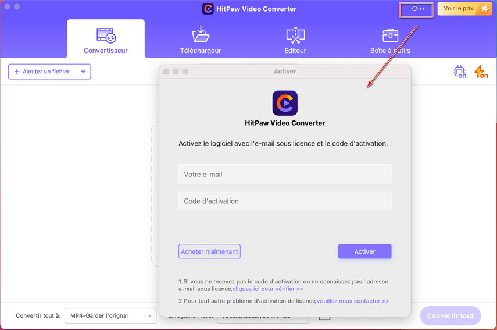Click the Voir le prix button
Screen dimensions: 497x330
pos(464,9)
